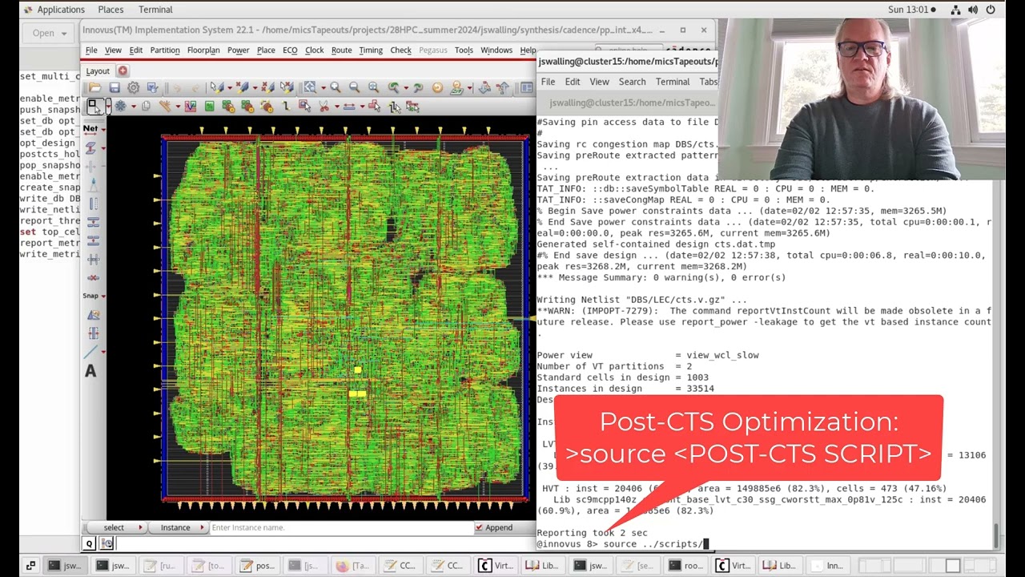Click the Zoom Out magnifier icon
This screenshot has height=577, width=1025.
pos(354,87)
